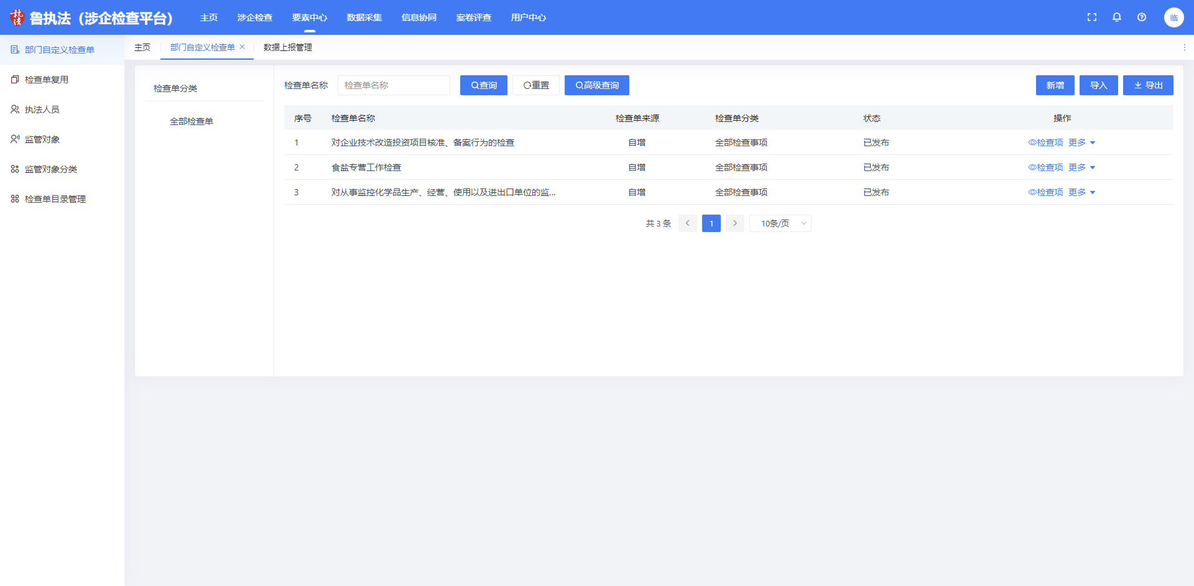The height and width of the screenshot is (586, 1194).
Task: Open the 数据采集 top menu
Action: pyautogui.click(x=364, y=17)
